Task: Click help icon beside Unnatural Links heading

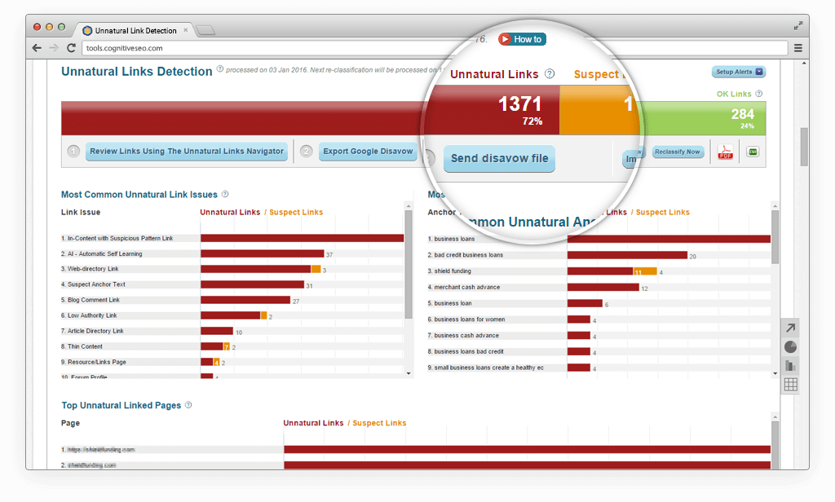Action: [550, 74]
